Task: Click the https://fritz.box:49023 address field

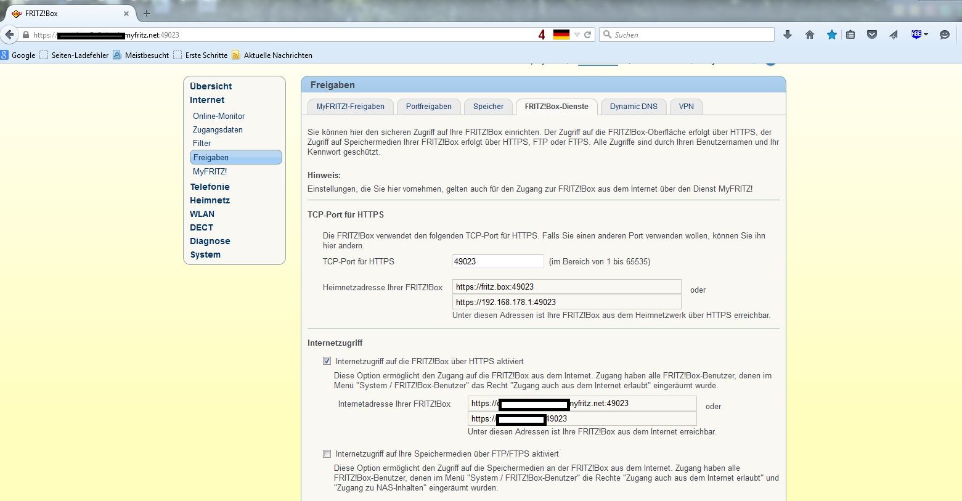Action: pos(567,287)
